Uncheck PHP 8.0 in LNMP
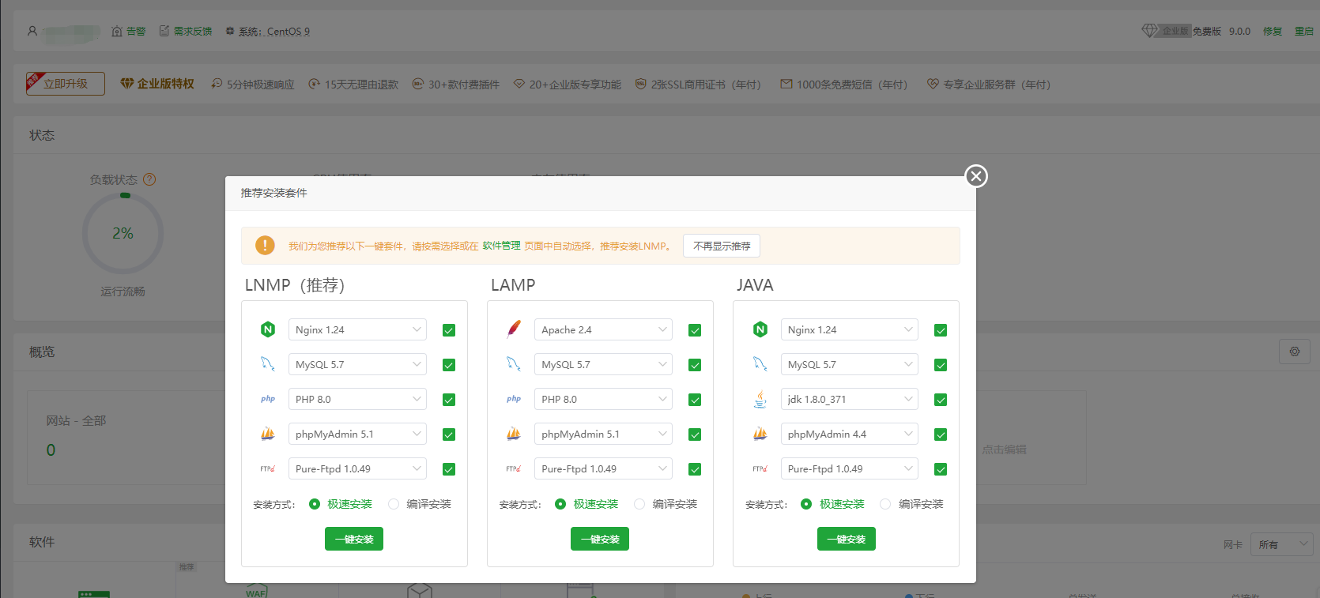1320x598 pixels. point(449,400)
